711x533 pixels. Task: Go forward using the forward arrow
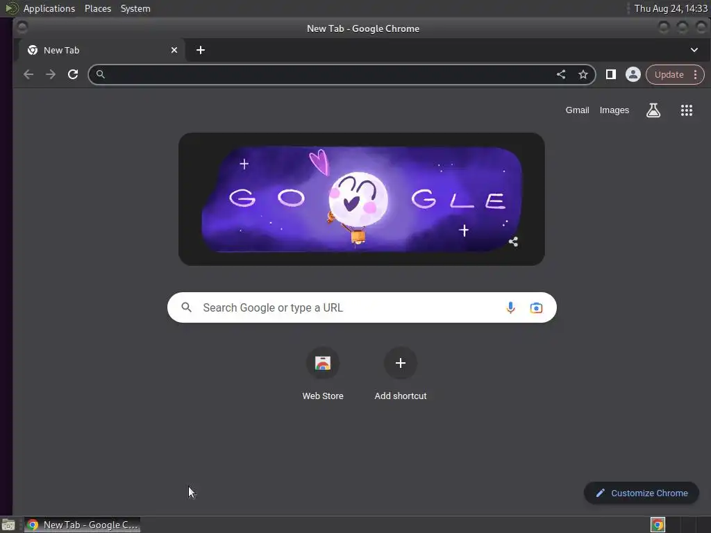tap(50, 74)
